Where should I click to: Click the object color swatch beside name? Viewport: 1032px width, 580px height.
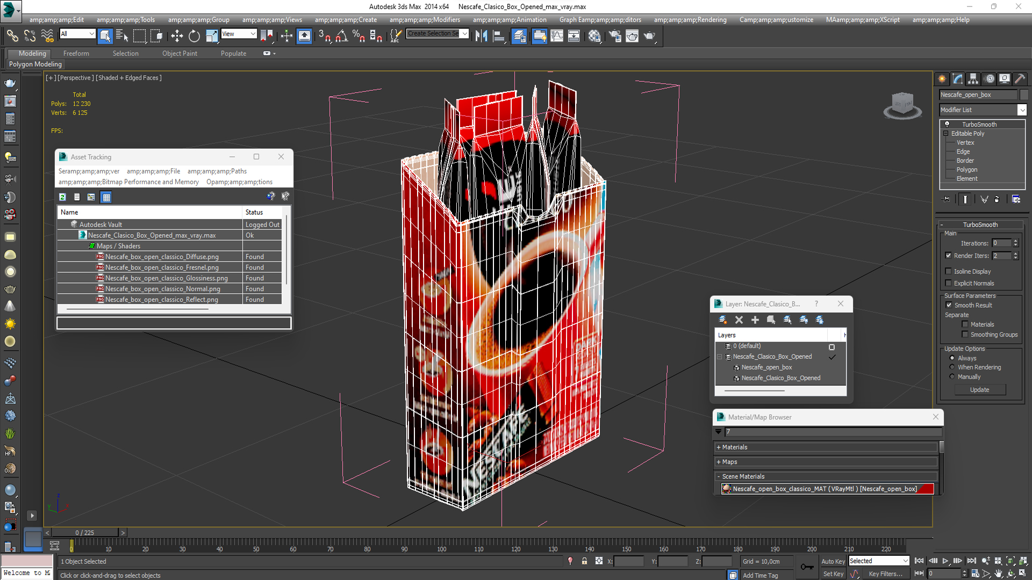[1024, 95]
